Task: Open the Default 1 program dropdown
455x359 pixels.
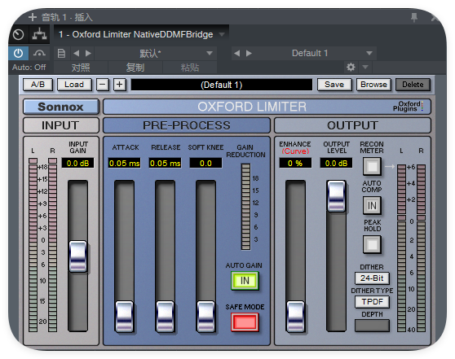Action: click(x=369, y=53)
